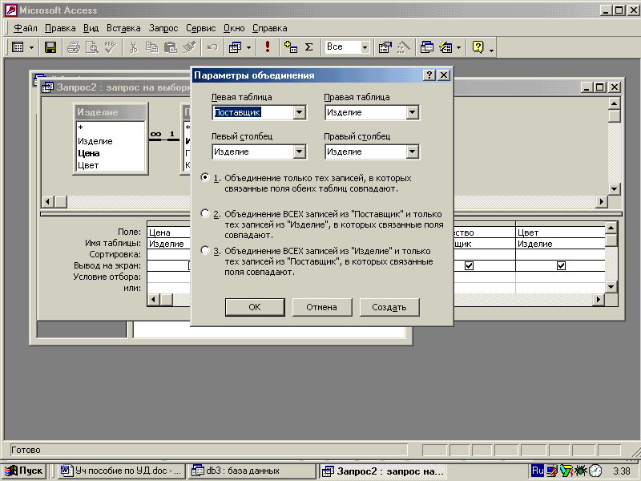Image resolution: width=641 pixels, height=481 pixels.
Task: Toggle the Totals sigma icon
Action: [x=309, y=47]
